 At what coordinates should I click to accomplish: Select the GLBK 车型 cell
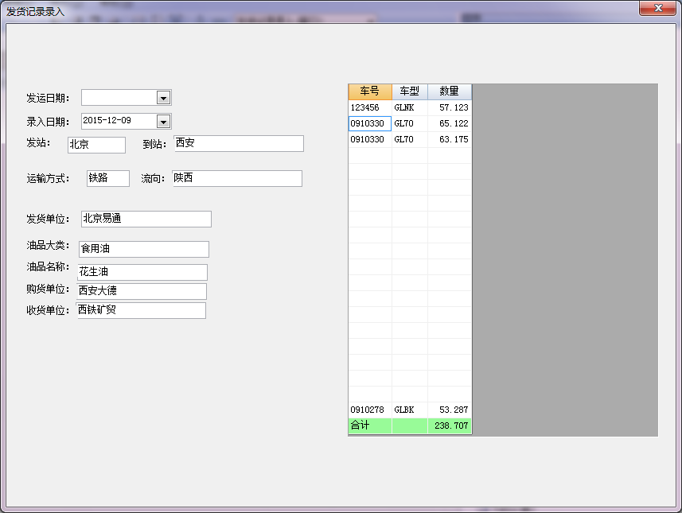[410, 410]
